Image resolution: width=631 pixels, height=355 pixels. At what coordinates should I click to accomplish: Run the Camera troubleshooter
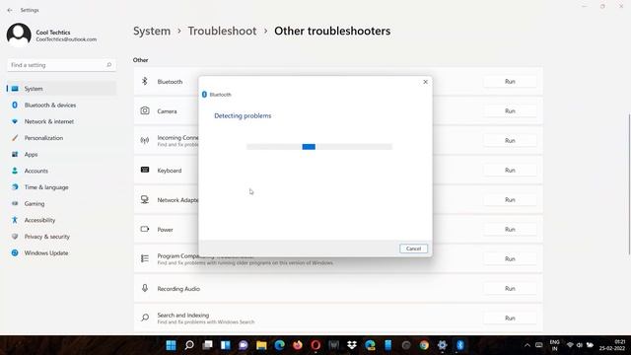[x=510, y=110]
